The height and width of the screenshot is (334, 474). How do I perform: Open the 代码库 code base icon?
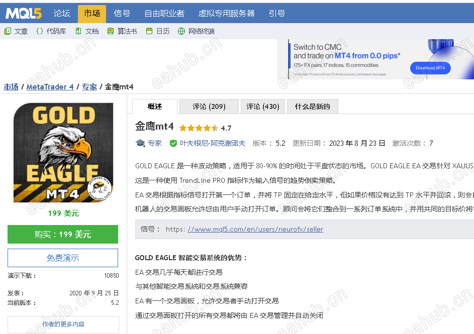point(40,31)
